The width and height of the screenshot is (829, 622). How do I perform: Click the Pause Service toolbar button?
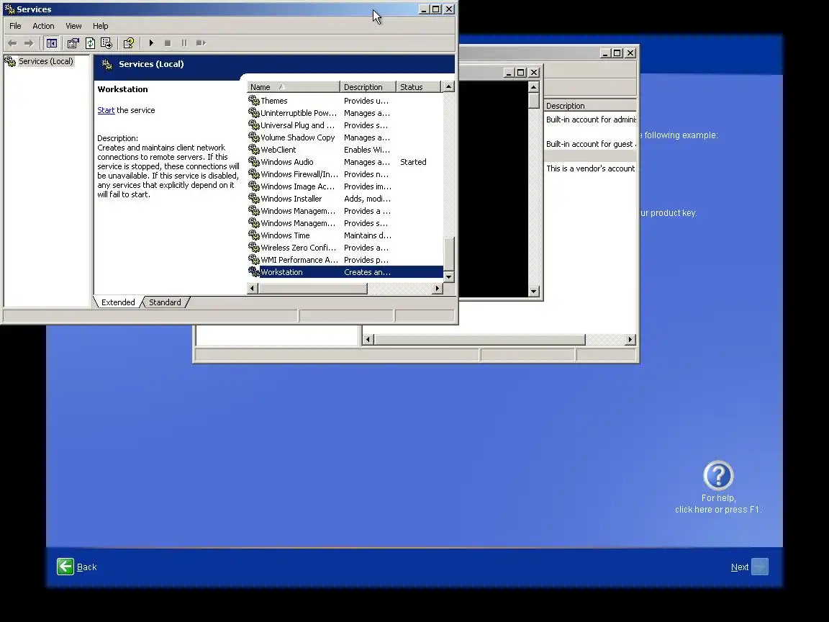(x=184, y=43)
